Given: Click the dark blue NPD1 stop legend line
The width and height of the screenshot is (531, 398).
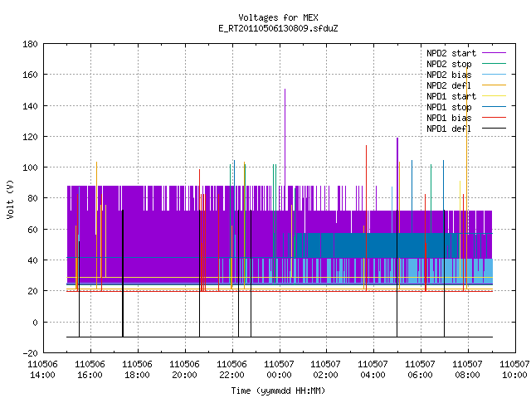Looking at the screenshot, I should pyautogui.click(x=494, y=107).
